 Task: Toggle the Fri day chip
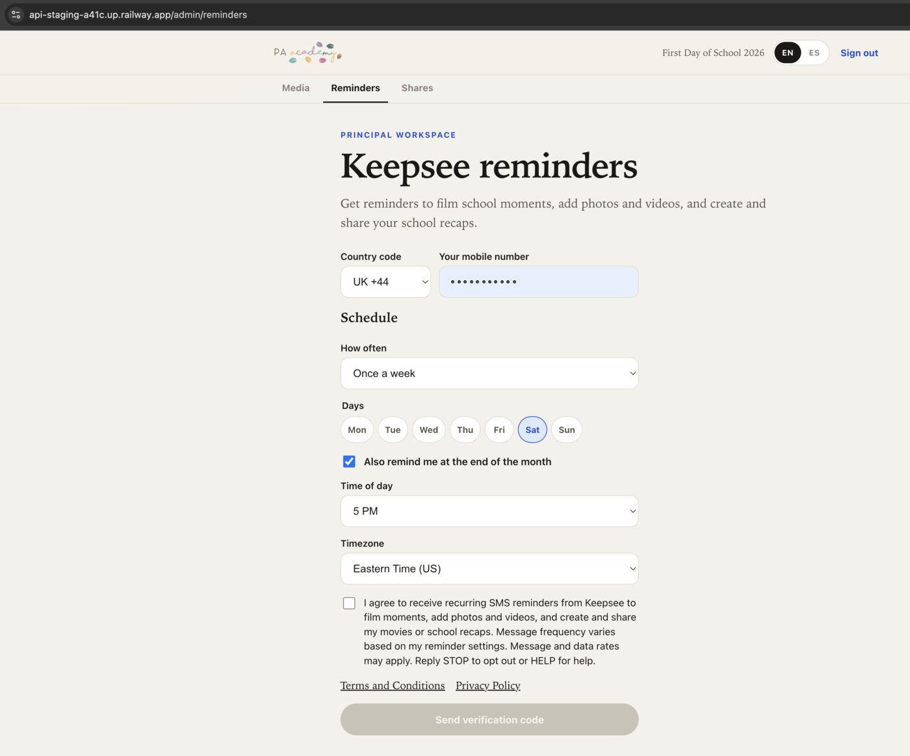pos(499,430)
